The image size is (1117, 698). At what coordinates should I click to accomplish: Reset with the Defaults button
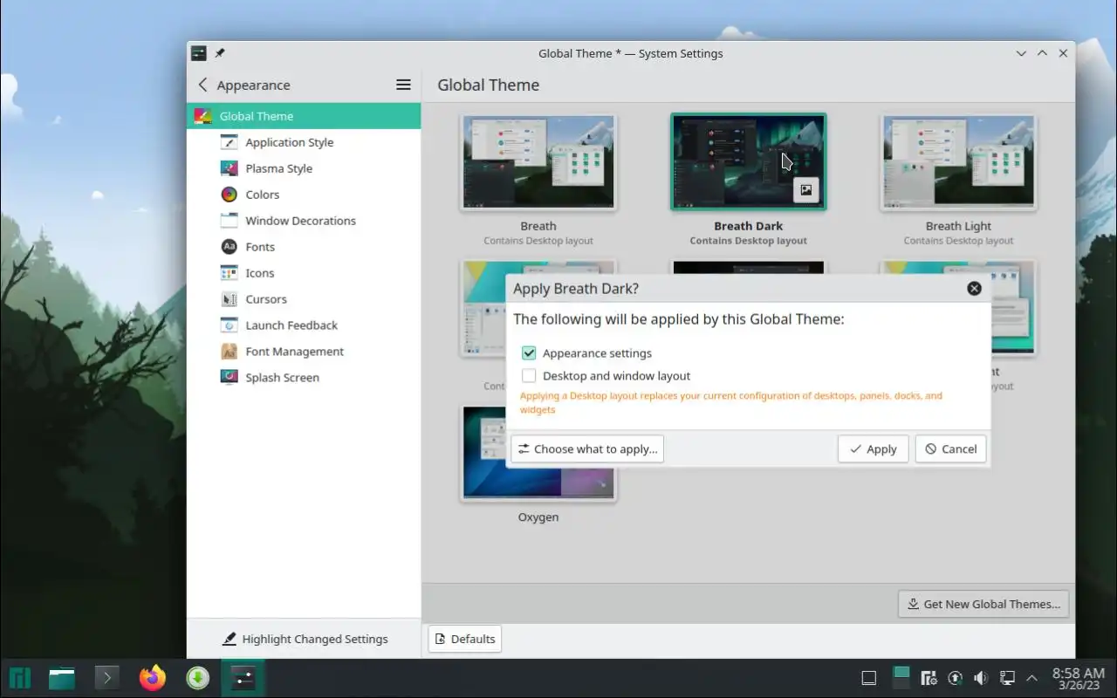point(465,639)
